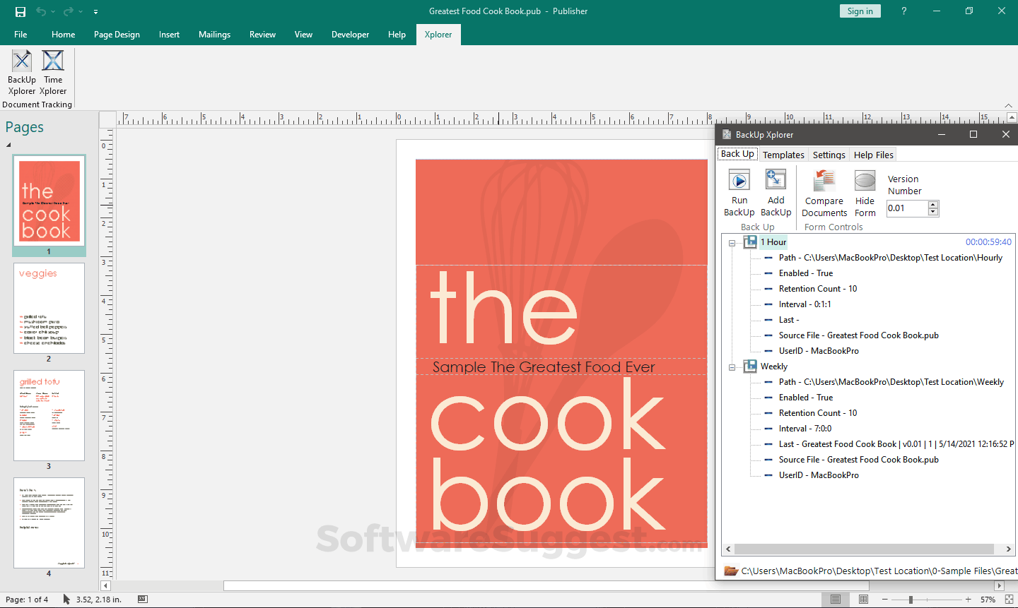Save the publication using the floppy disk icon
This screenshot has width=1018, height=608.
point(20,11)
